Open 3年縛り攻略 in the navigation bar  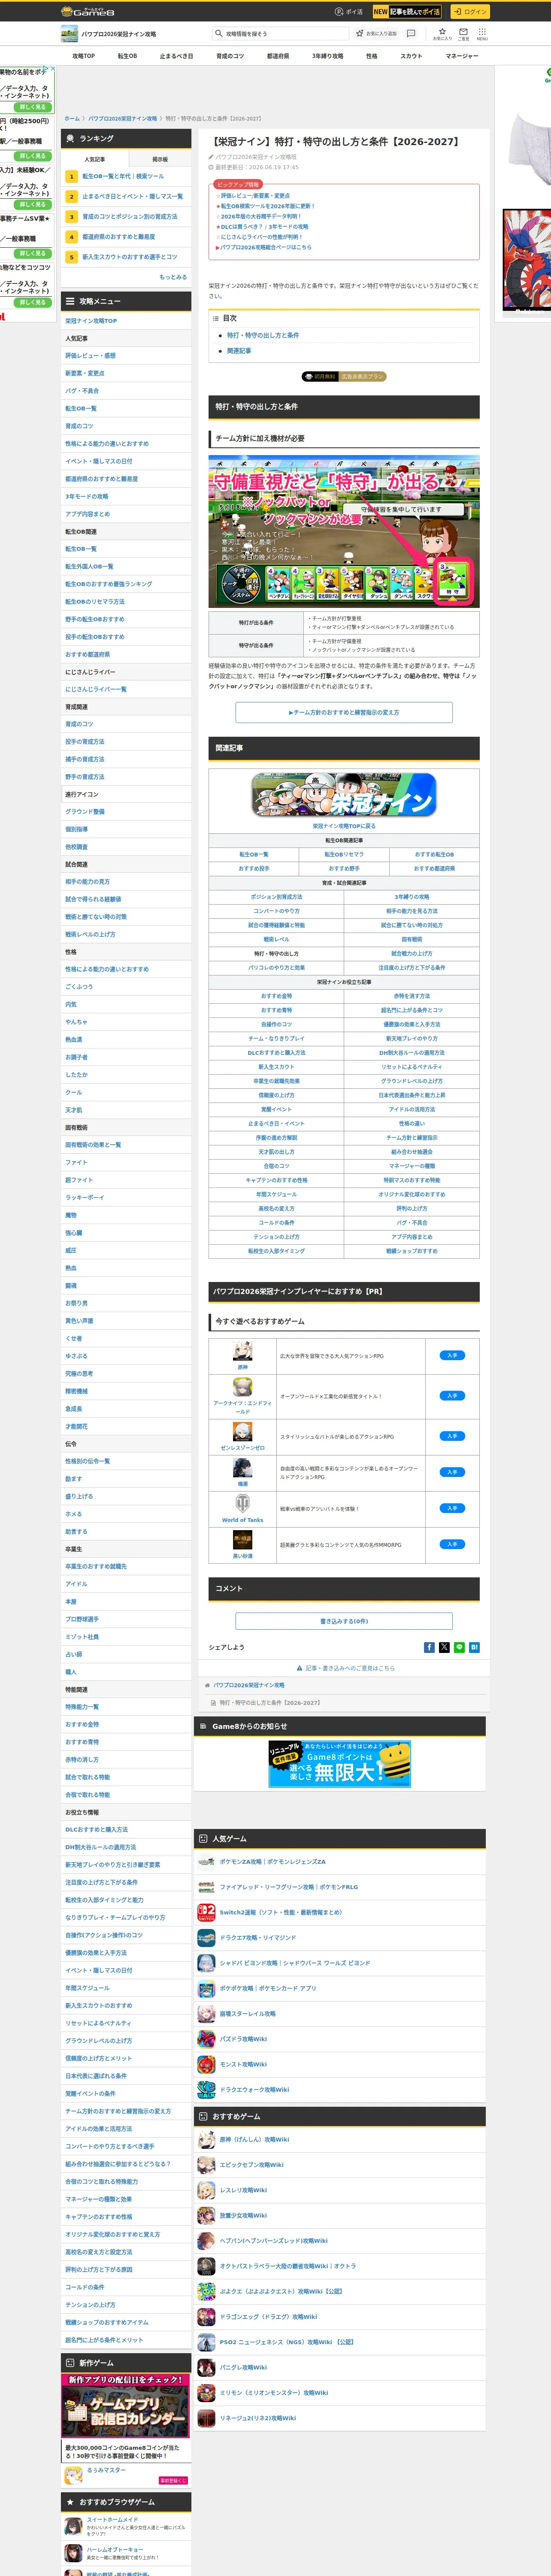pyautogui.click(x=327, y=56)
